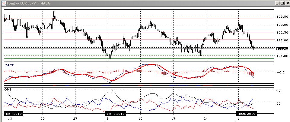The height and width of the screenshot is (122, 290).
Task: Minimize the EUR/JPY chart window
Action: (277, 3)
